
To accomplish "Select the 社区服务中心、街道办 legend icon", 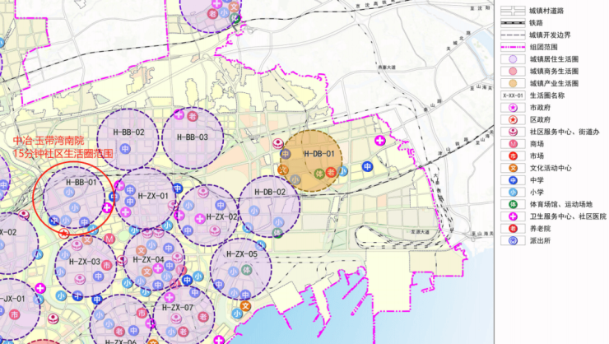I will 513,132.
